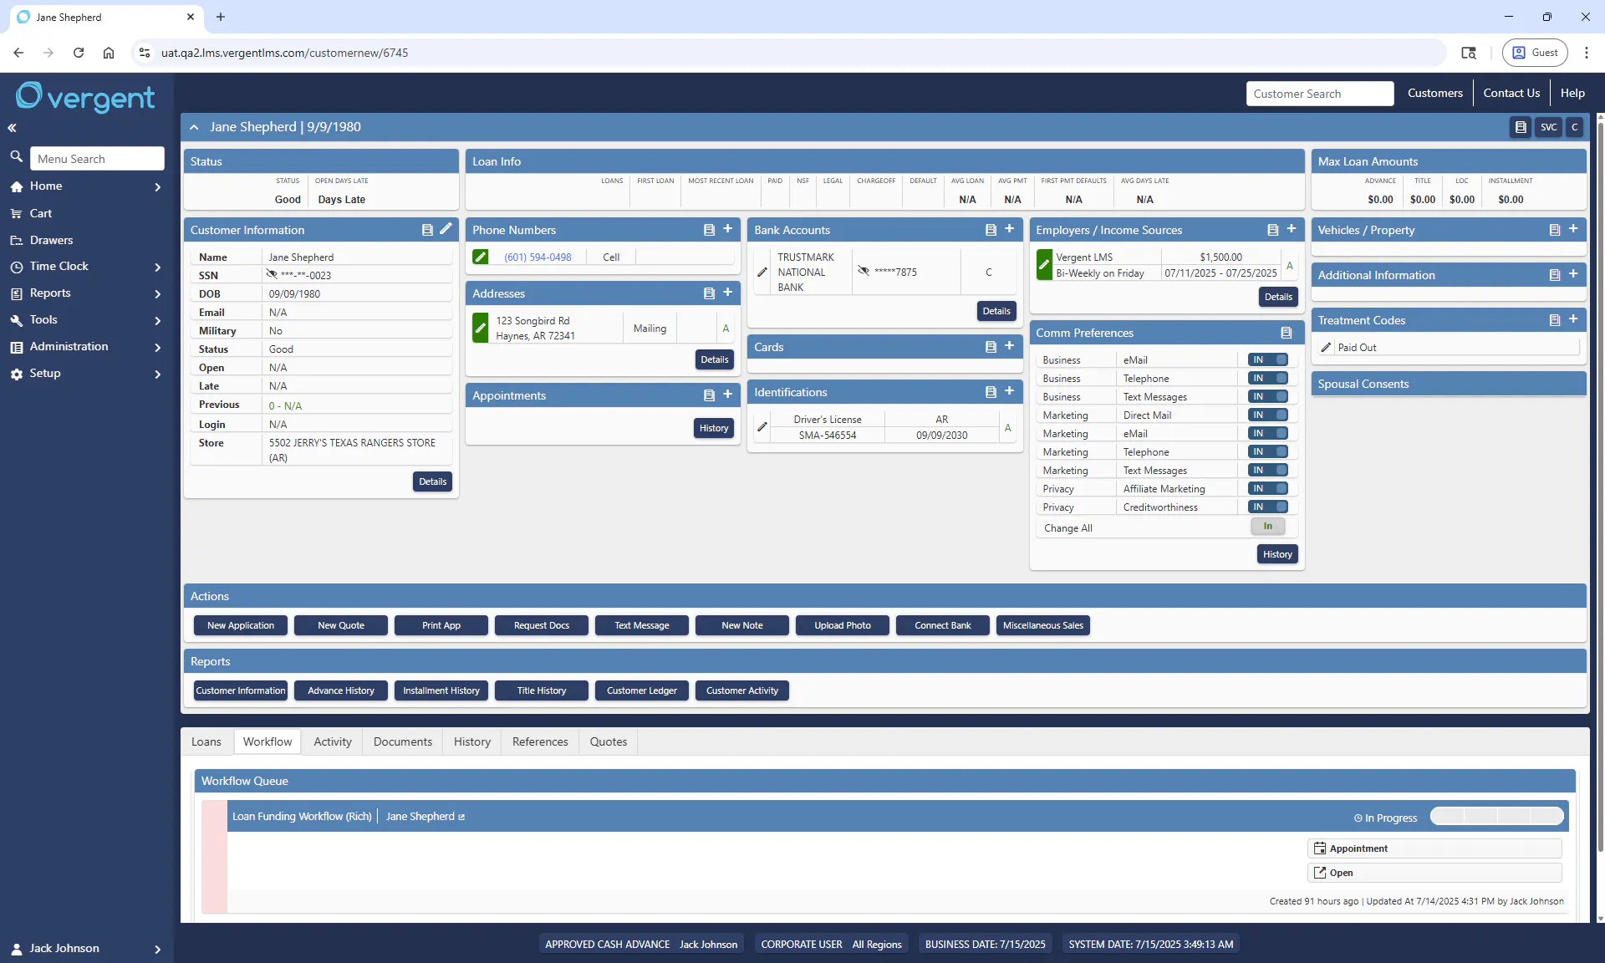
Task: Click the SVC badge in customer title bar
Action: pyautogui.click(x=1548, y=127)
